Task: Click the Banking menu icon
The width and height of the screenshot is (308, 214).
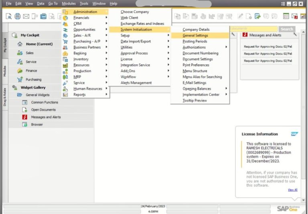Action: click(x=65, y=53)
